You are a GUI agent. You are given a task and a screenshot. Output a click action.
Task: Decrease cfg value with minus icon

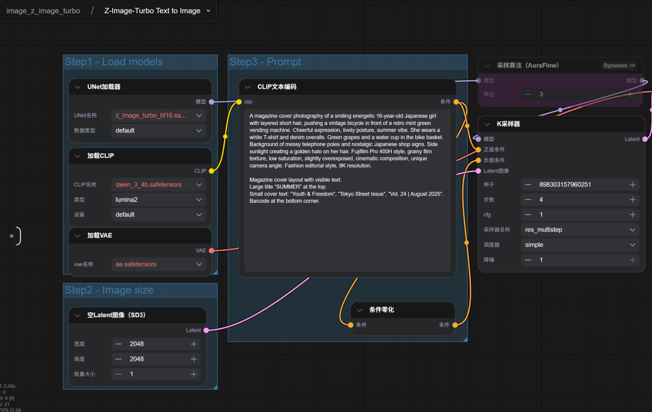click(x=528, y=215)
